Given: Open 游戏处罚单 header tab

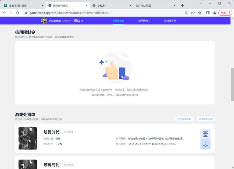Looking at the screenshot, I should pyautogui.click(x=170, y=21).
